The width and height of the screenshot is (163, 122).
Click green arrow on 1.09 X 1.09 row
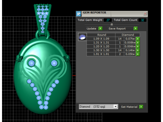click(x=138, y=39)
